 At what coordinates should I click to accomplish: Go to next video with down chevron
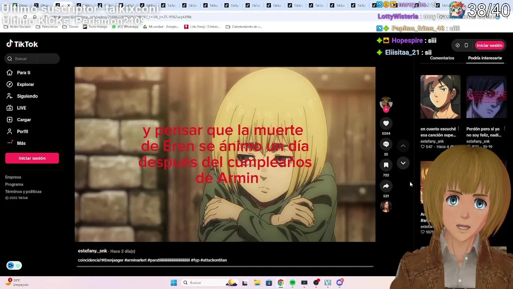click(403, 163)
